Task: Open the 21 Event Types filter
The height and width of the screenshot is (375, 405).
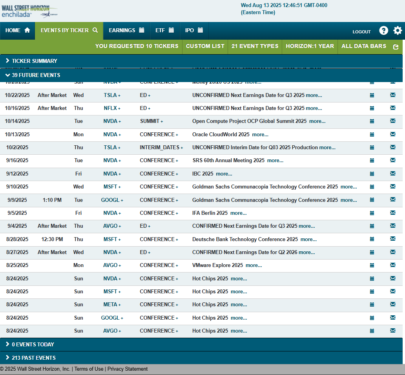Action: click(255, 46)
